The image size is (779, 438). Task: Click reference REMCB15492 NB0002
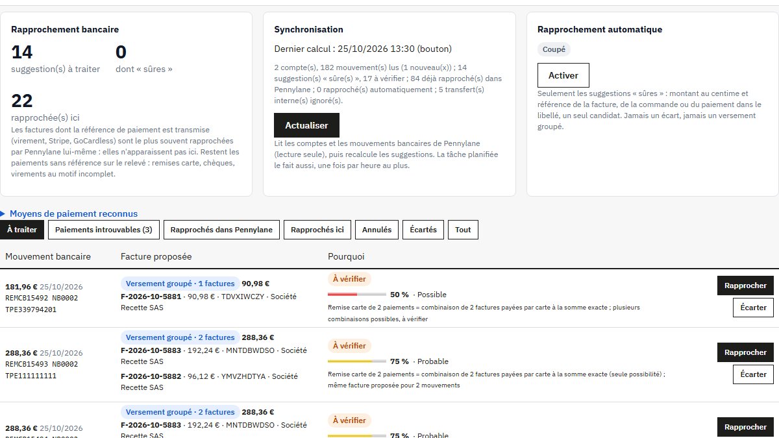tap(42, 298)
